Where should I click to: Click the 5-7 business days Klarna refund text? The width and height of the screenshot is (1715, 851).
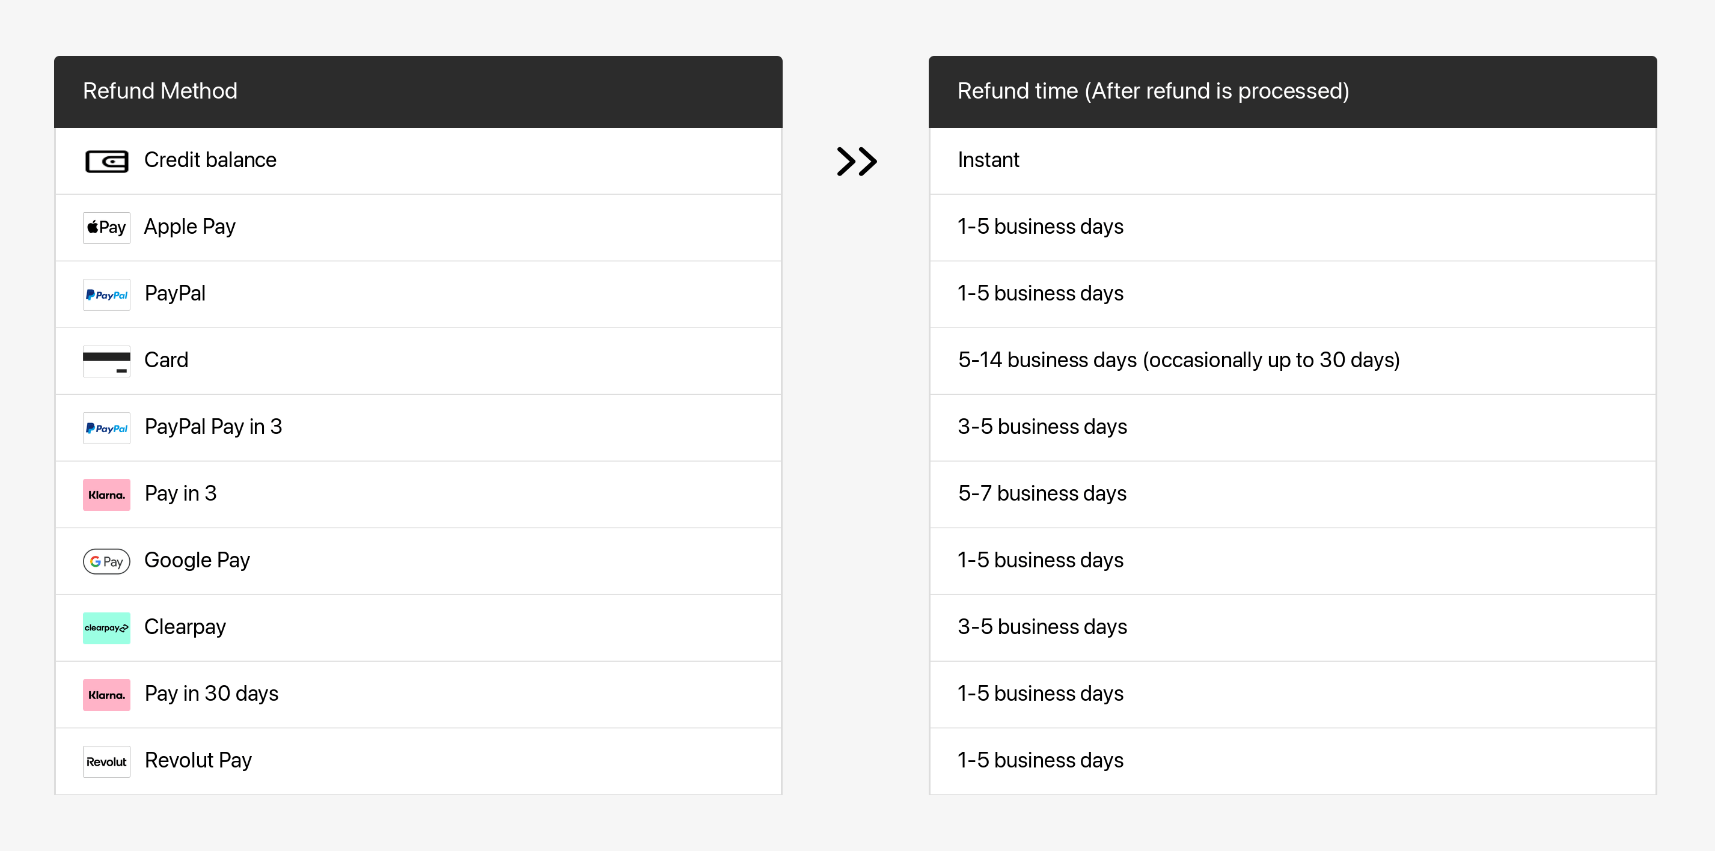(1042, 493)
